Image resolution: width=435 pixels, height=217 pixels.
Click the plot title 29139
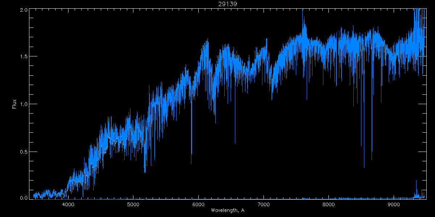(228, 4)
